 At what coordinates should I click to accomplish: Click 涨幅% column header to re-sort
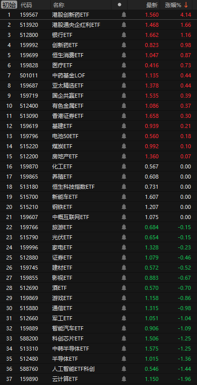pos(173,5)
